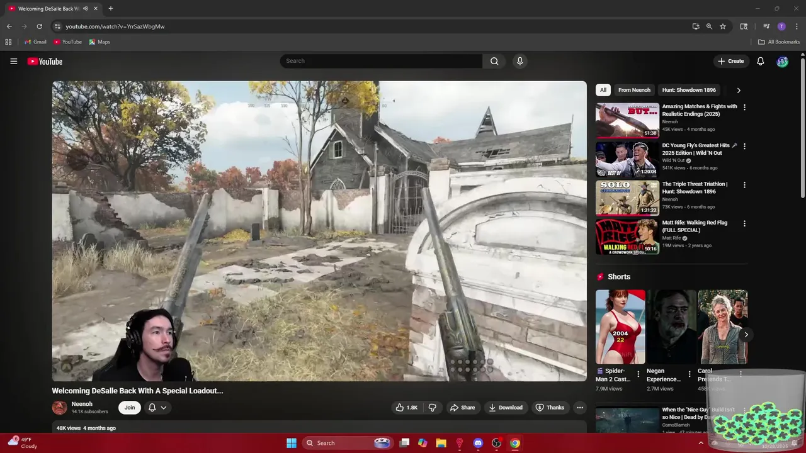Download the video
This screenshot has height=453, width=806.
point(506,408)
